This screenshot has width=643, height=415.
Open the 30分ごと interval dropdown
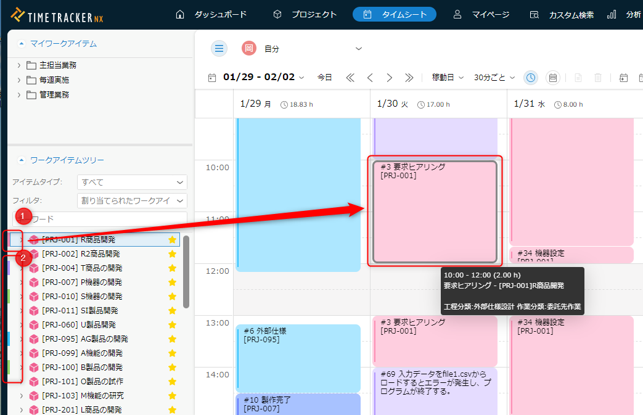pos(494,78)
